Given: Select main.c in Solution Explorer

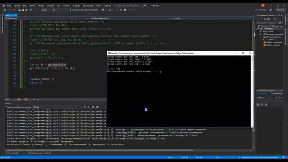Looking at the screenshot, I should pyautogui.click(x=272, y=40).
